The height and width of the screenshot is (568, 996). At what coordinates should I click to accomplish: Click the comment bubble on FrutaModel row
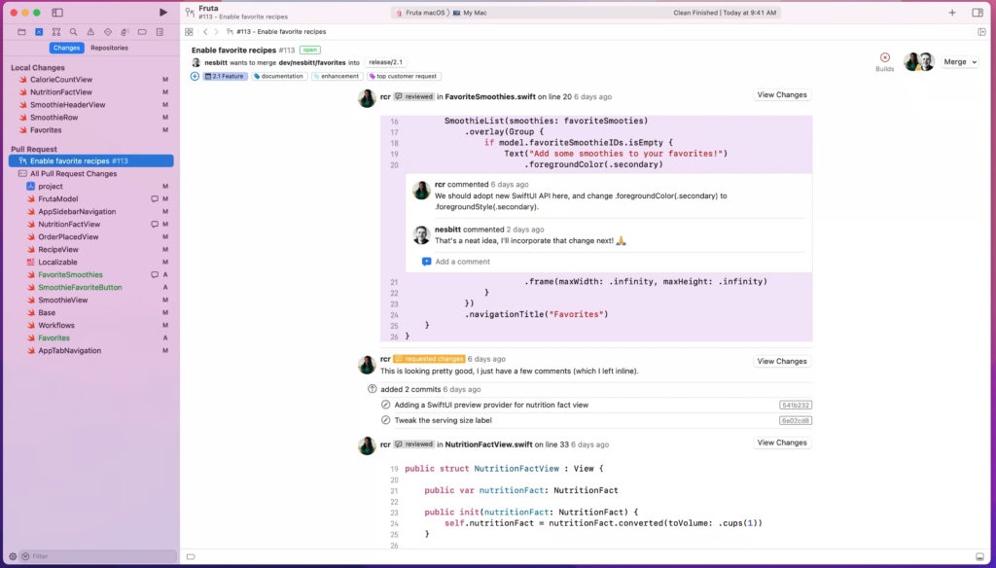click(155, 198)
